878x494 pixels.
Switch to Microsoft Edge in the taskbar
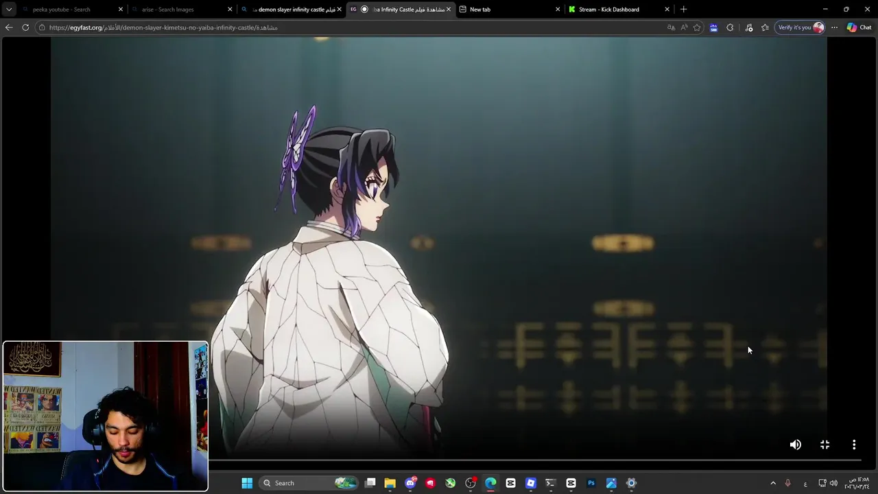490,483
